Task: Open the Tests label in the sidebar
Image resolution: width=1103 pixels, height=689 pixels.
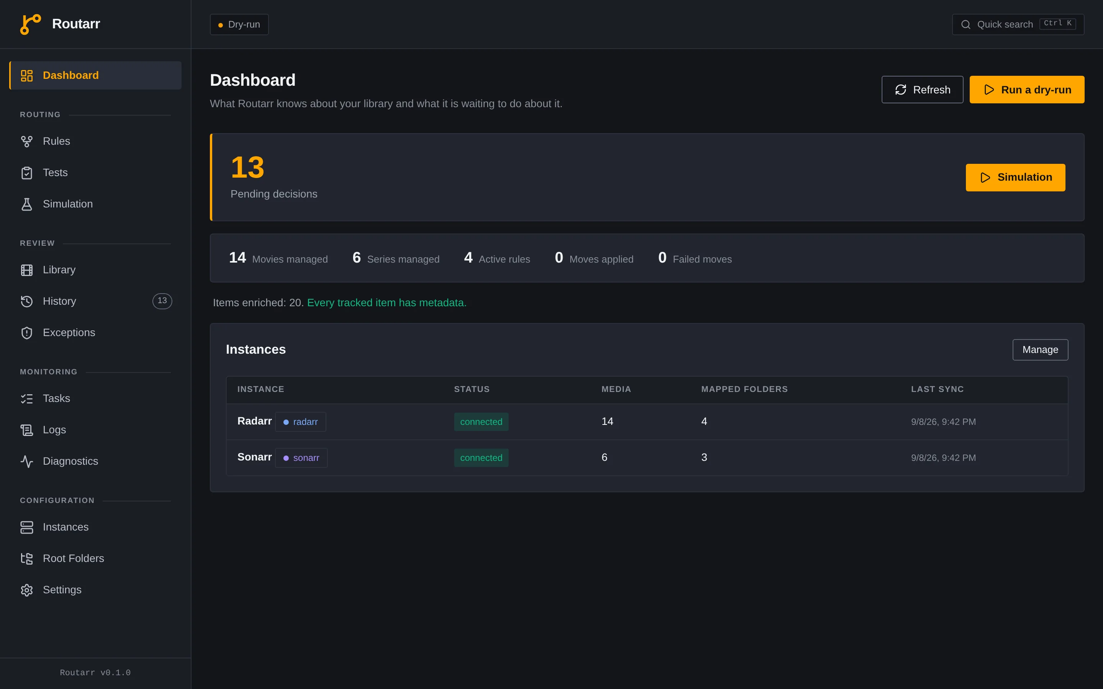Action: click(55, 173)
